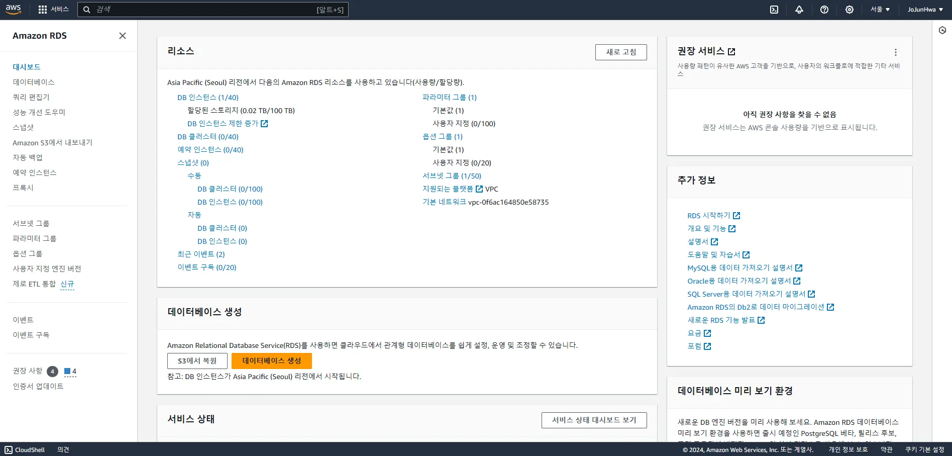The image size is (952, 456).
Task: Open the DB 인스턴스 (1/40) link
Action: [x=208, y=98]
